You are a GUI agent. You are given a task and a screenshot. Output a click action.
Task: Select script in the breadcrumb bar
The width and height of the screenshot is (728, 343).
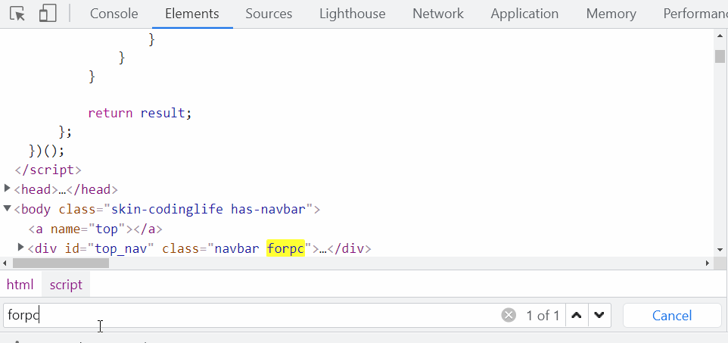(x=66, y=285)
